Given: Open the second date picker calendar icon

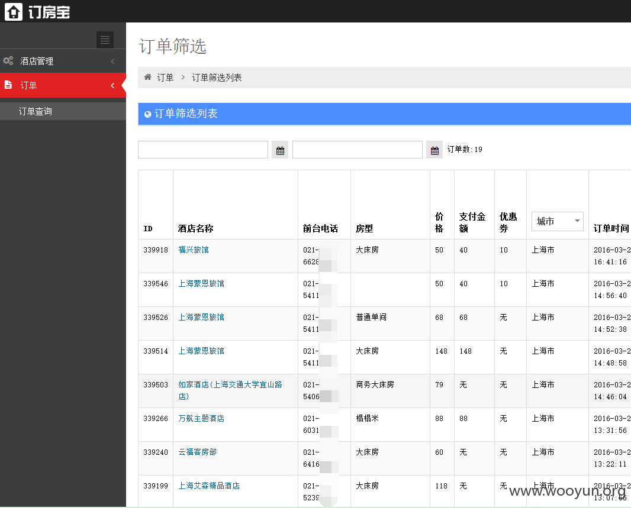Looking at the screenshot, I should point(434,150).
